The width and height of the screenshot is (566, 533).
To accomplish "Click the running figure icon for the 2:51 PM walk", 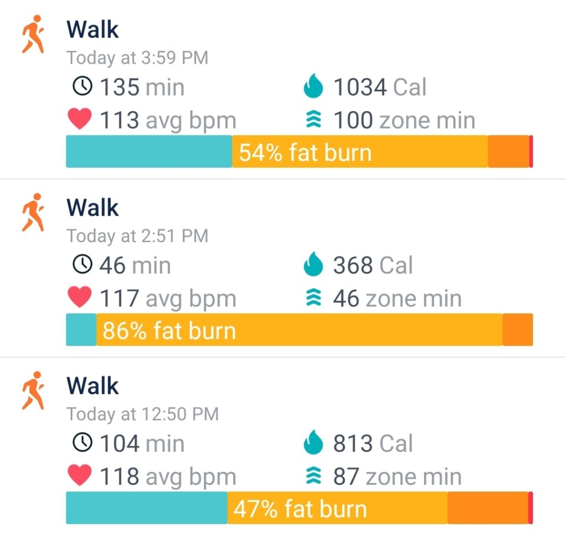I will (x=33, y=208).
